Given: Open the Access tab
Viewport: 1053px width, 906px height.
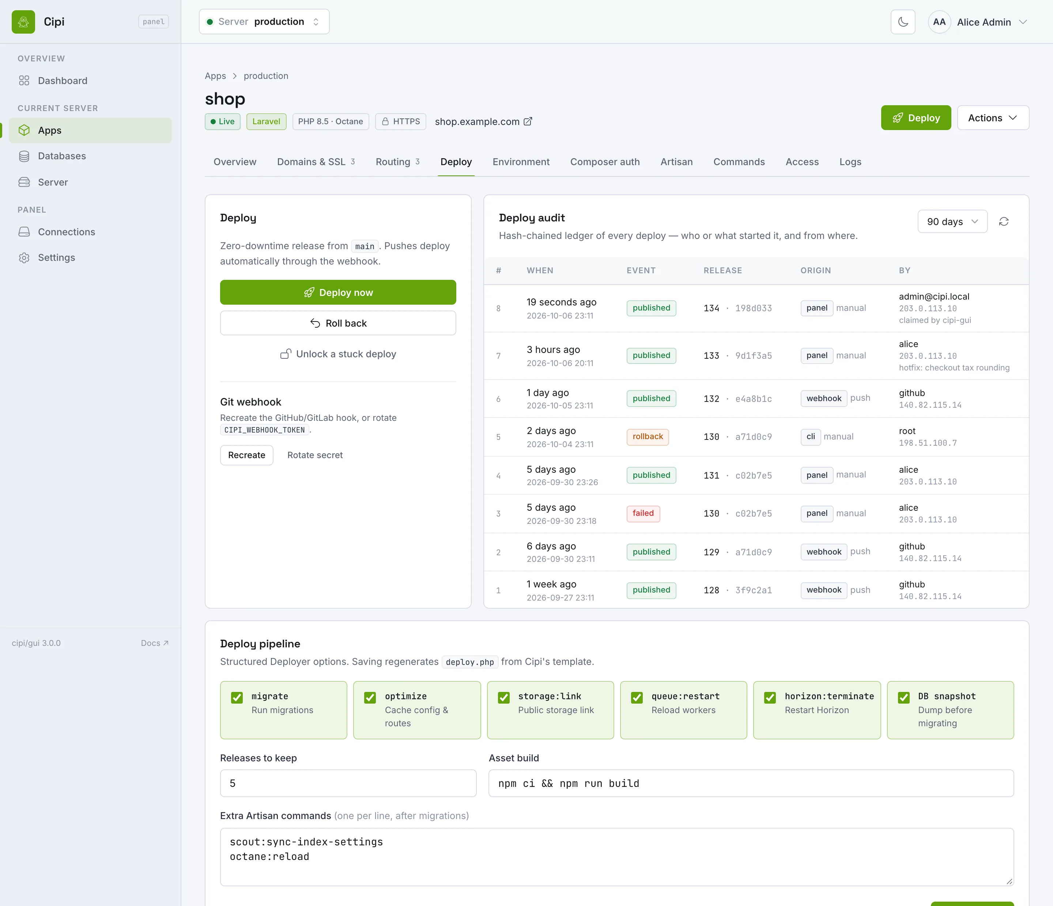Looking at the screenshot, I should pyautogui.click(x=802, y=162).
